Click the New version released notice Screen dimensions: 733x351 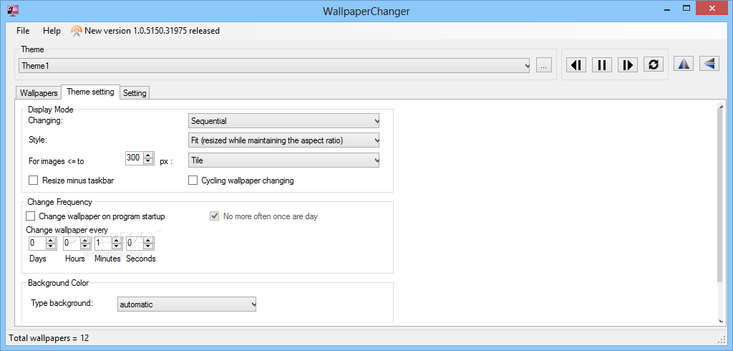coord(152,31)
